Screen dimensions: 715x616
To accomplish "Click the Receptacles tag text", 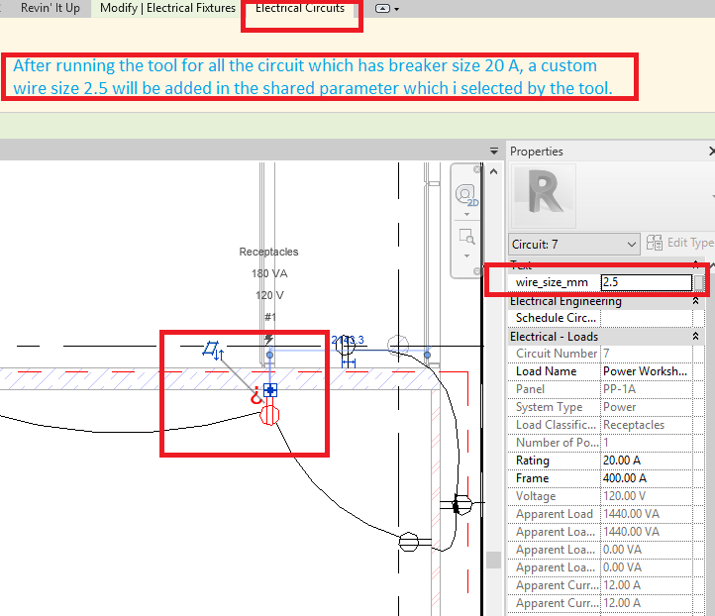I will [268, 252].
